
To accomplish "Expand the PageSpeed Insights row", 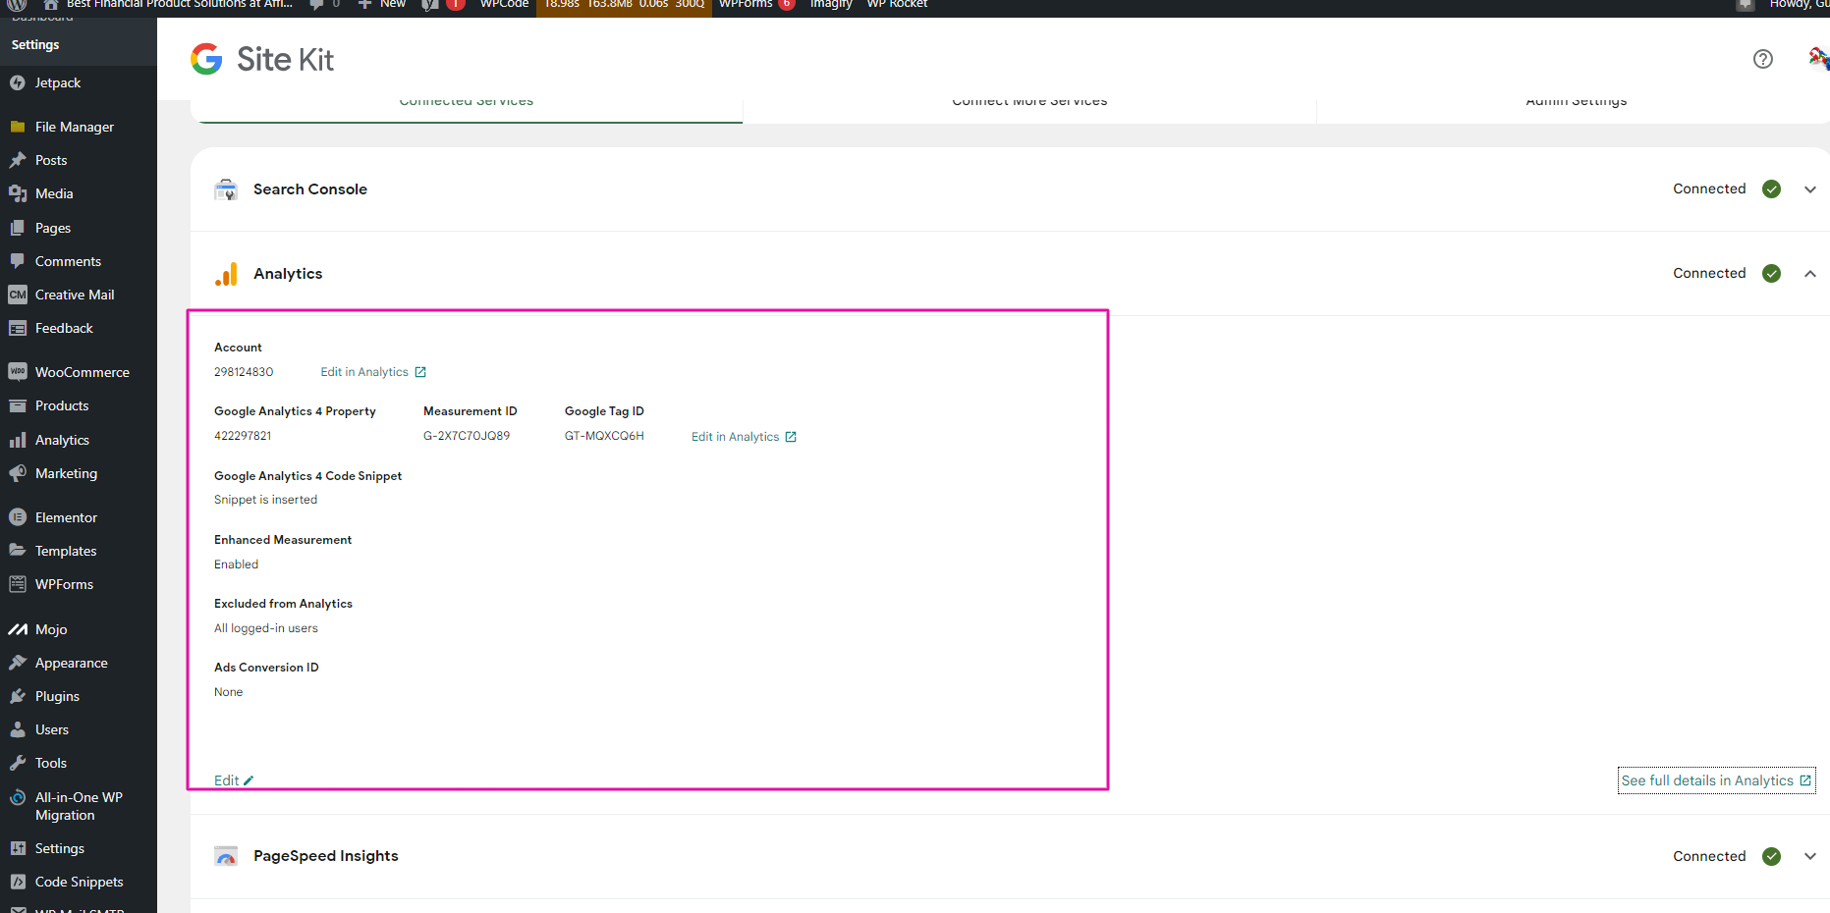I will 1809,856.
